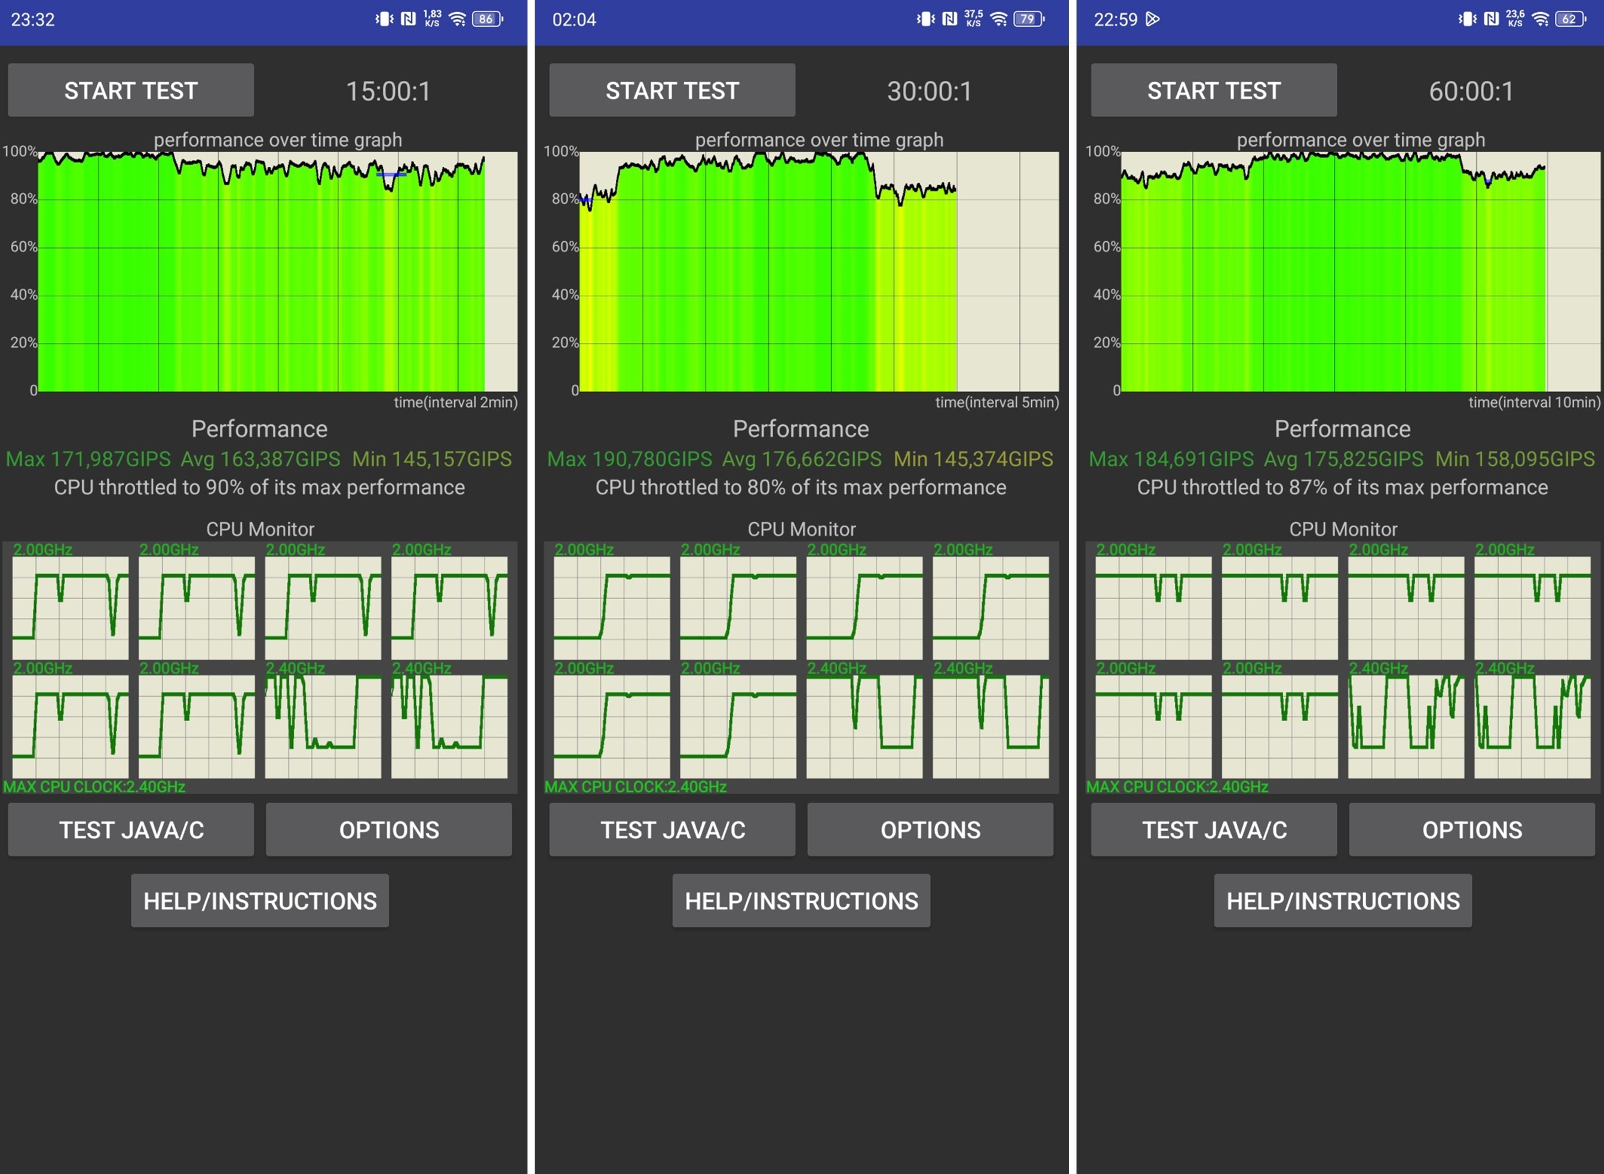Tap START TEST in the 15-minute panel

tap(131, 90)
